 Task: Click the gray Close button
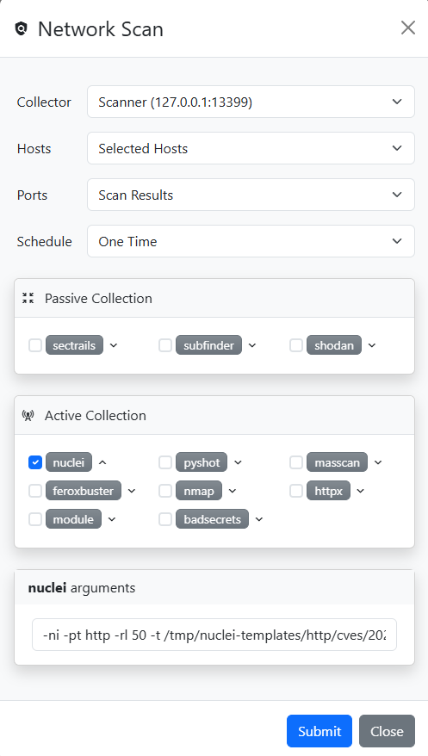click(x=387, y=731)
